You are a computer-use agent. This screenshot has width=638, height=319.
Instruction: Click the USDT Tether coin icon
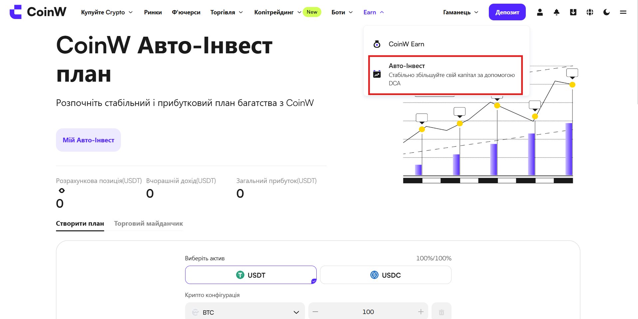click(x=240, y=275)
